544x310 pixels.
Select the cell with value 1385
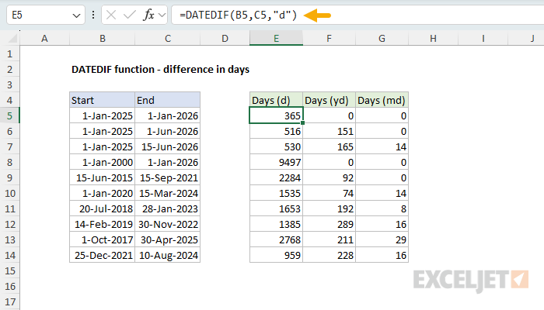276,224
